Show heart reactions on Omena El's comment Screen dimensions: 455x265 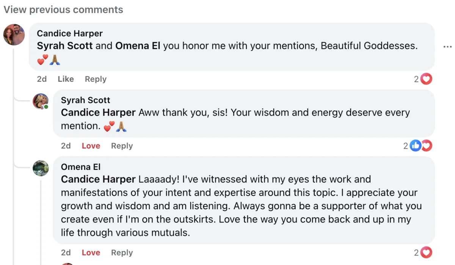click(423, 253)
